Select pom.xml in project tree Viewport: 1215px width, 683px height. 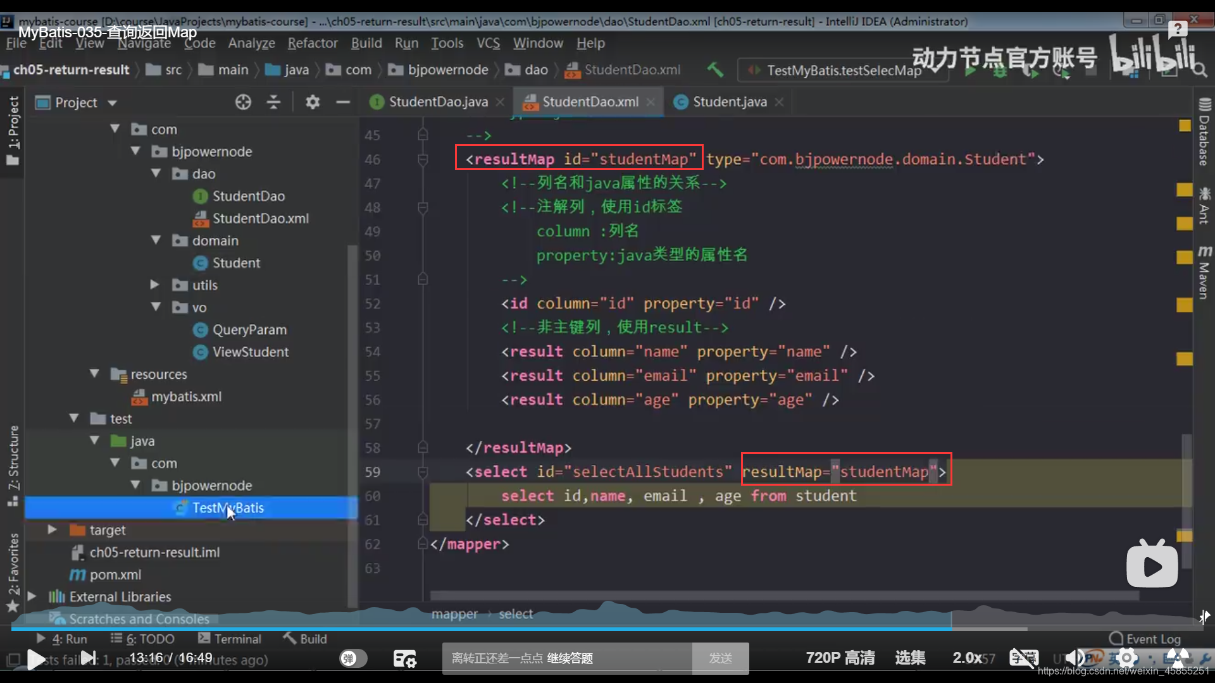tap(105, 574)
